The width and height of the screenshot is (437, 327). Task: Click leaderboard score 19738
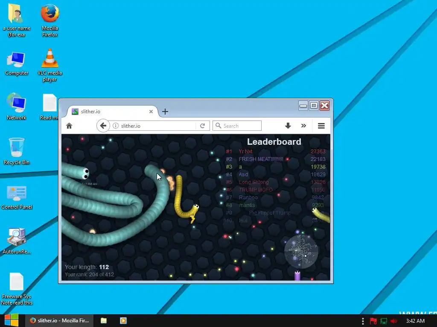point(318,167)
